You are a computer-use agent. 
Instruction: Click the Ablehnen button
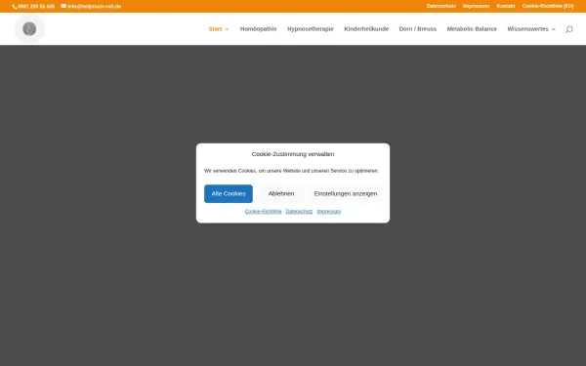281,193
